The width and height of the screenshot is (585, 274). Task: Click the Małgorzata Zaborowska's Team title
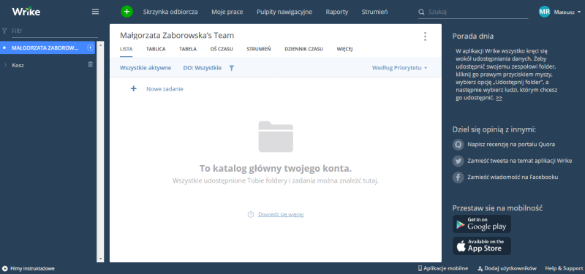pos(177,35)
